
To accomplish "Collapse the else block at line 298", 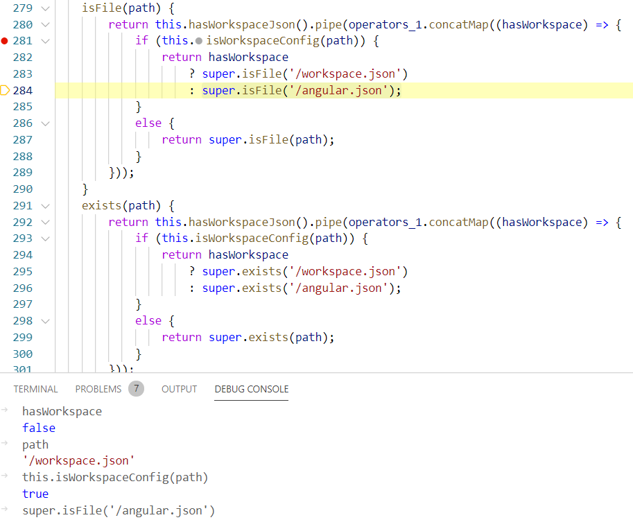I will point(46,321).
